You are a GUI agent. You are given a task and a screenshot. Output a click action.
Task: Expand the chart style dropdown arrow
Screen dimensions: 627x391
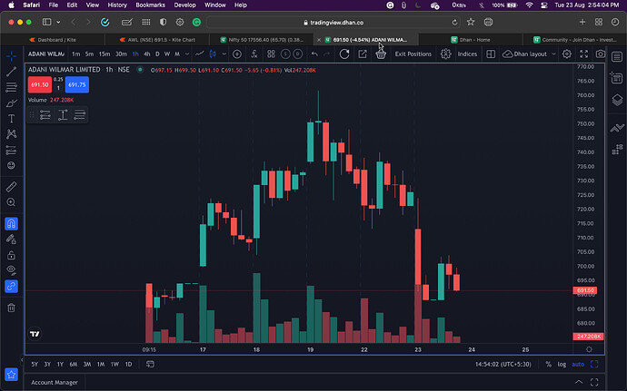coord(224,54)
